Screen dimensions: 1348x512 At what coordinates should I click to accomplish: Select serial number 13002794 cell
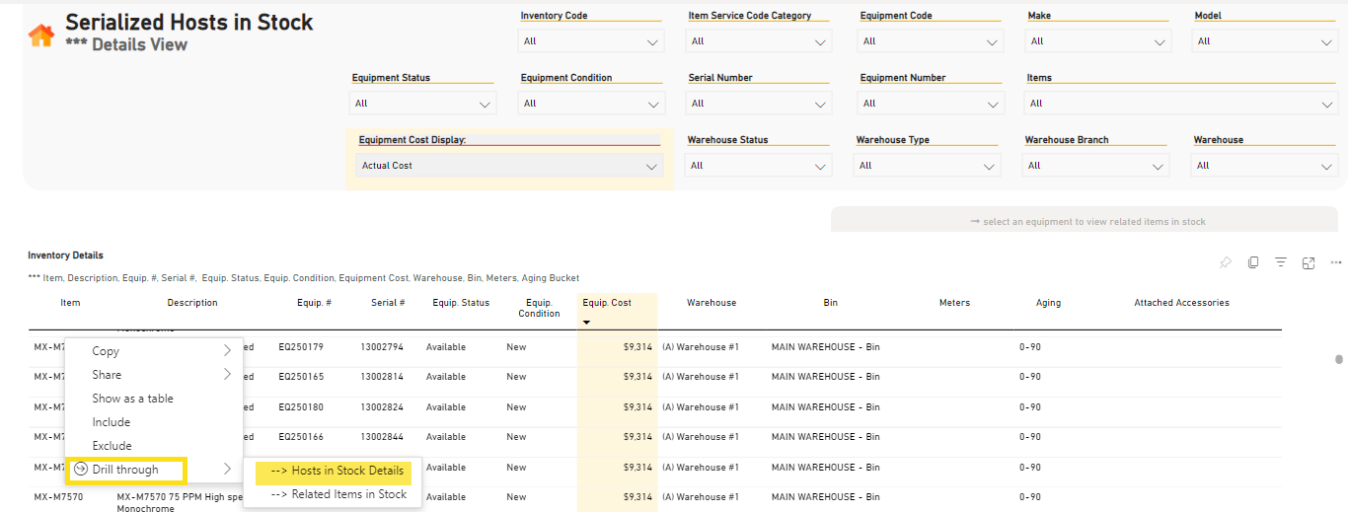pyautogui.click(x=381, y=347)
